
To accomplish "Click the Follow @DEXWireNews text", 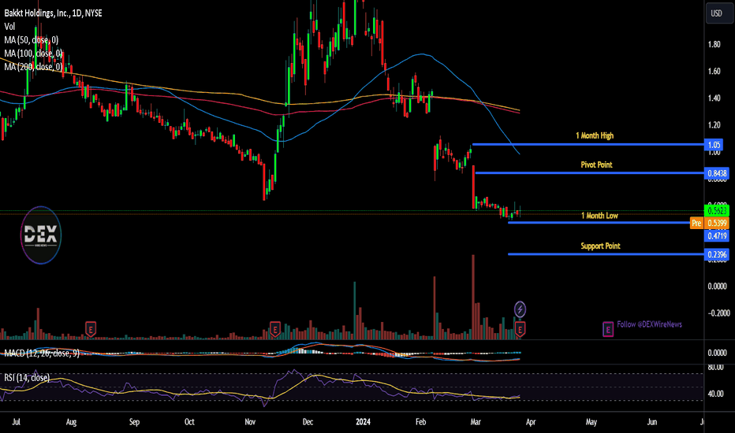I will click(x=649, y=324).
